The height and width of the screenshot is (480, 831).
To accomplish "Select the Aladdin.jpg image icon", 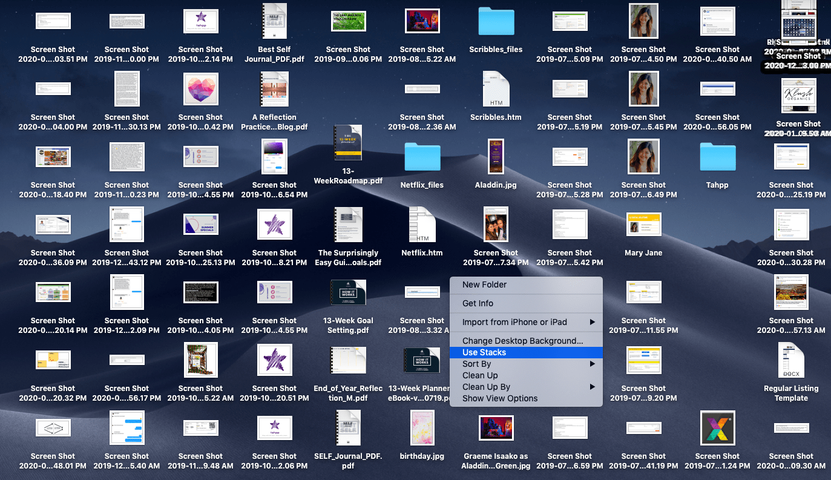I will [x=496, y=157].
